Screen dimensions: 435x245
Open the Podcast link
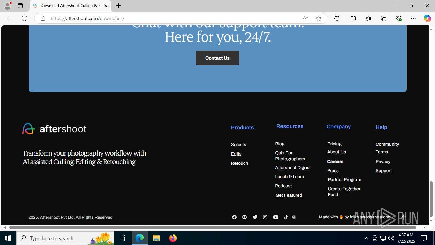(x=283, y=186)
